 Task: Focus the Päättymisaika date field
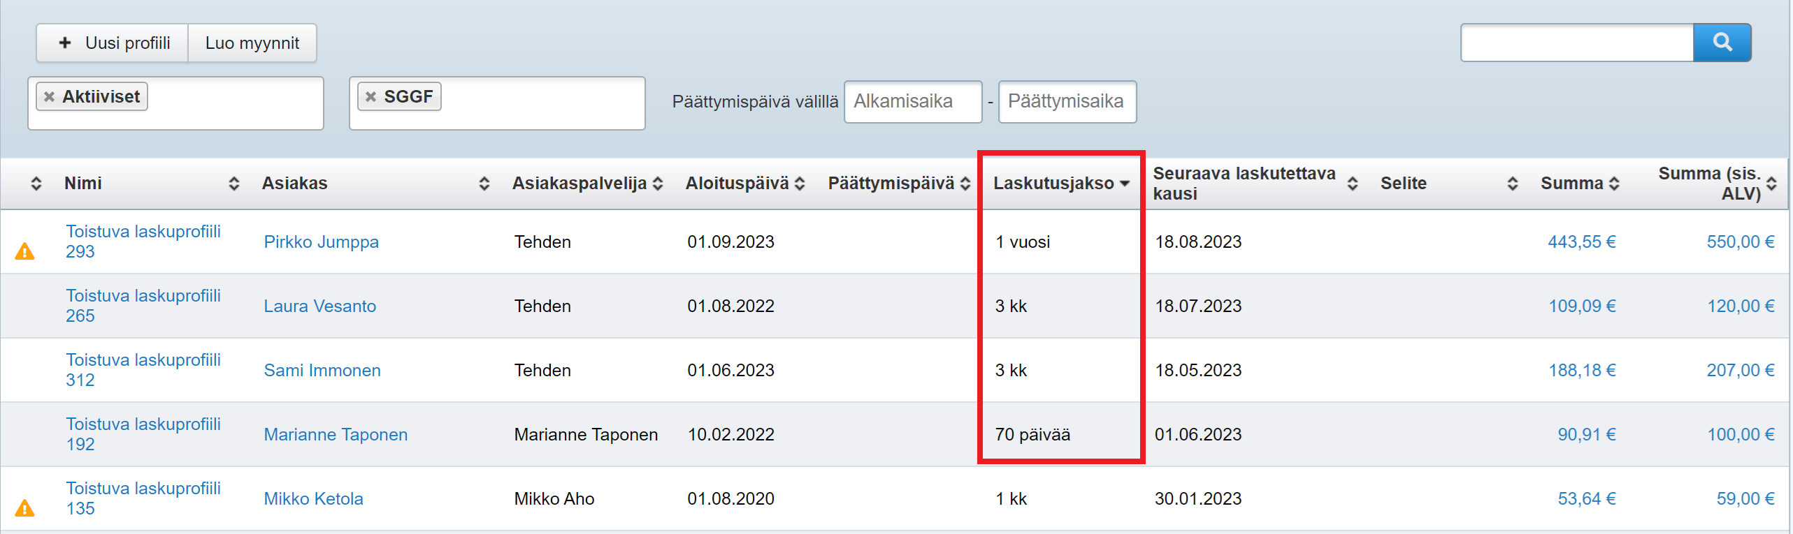[1067, 102]
